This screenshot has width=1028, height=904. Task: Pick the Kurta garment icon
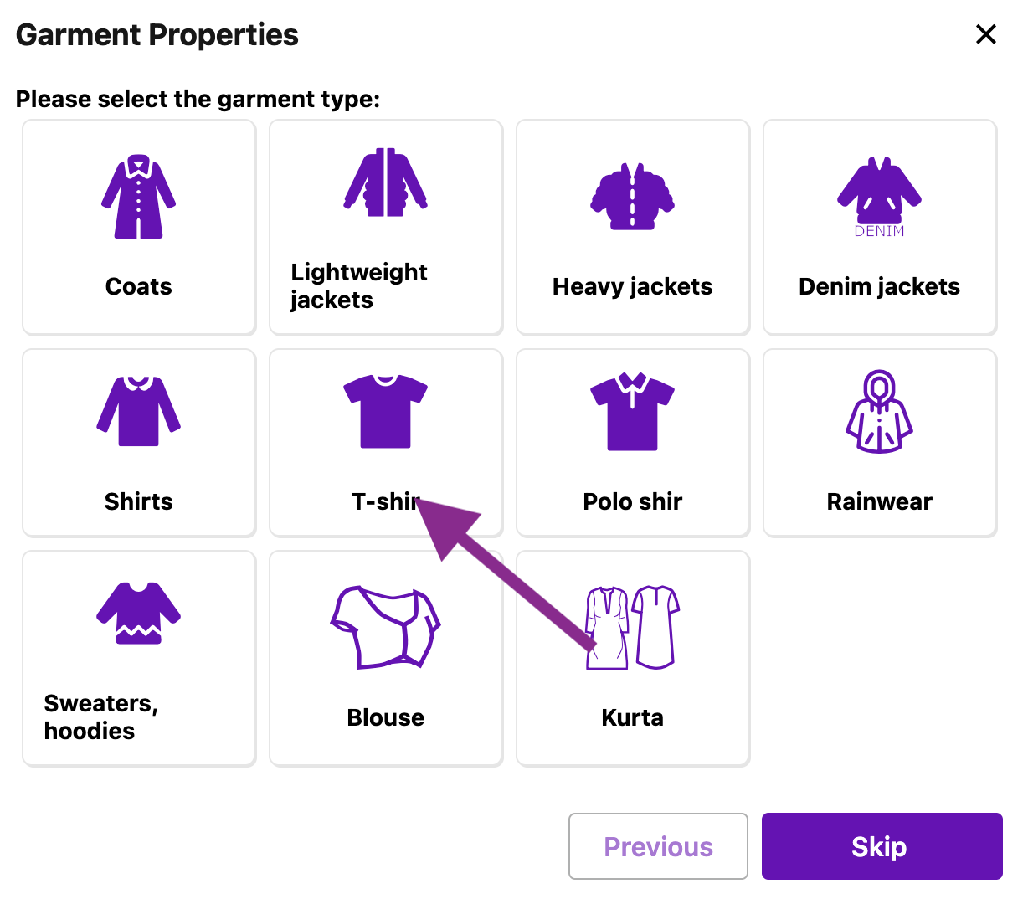[x=633, y=627]
